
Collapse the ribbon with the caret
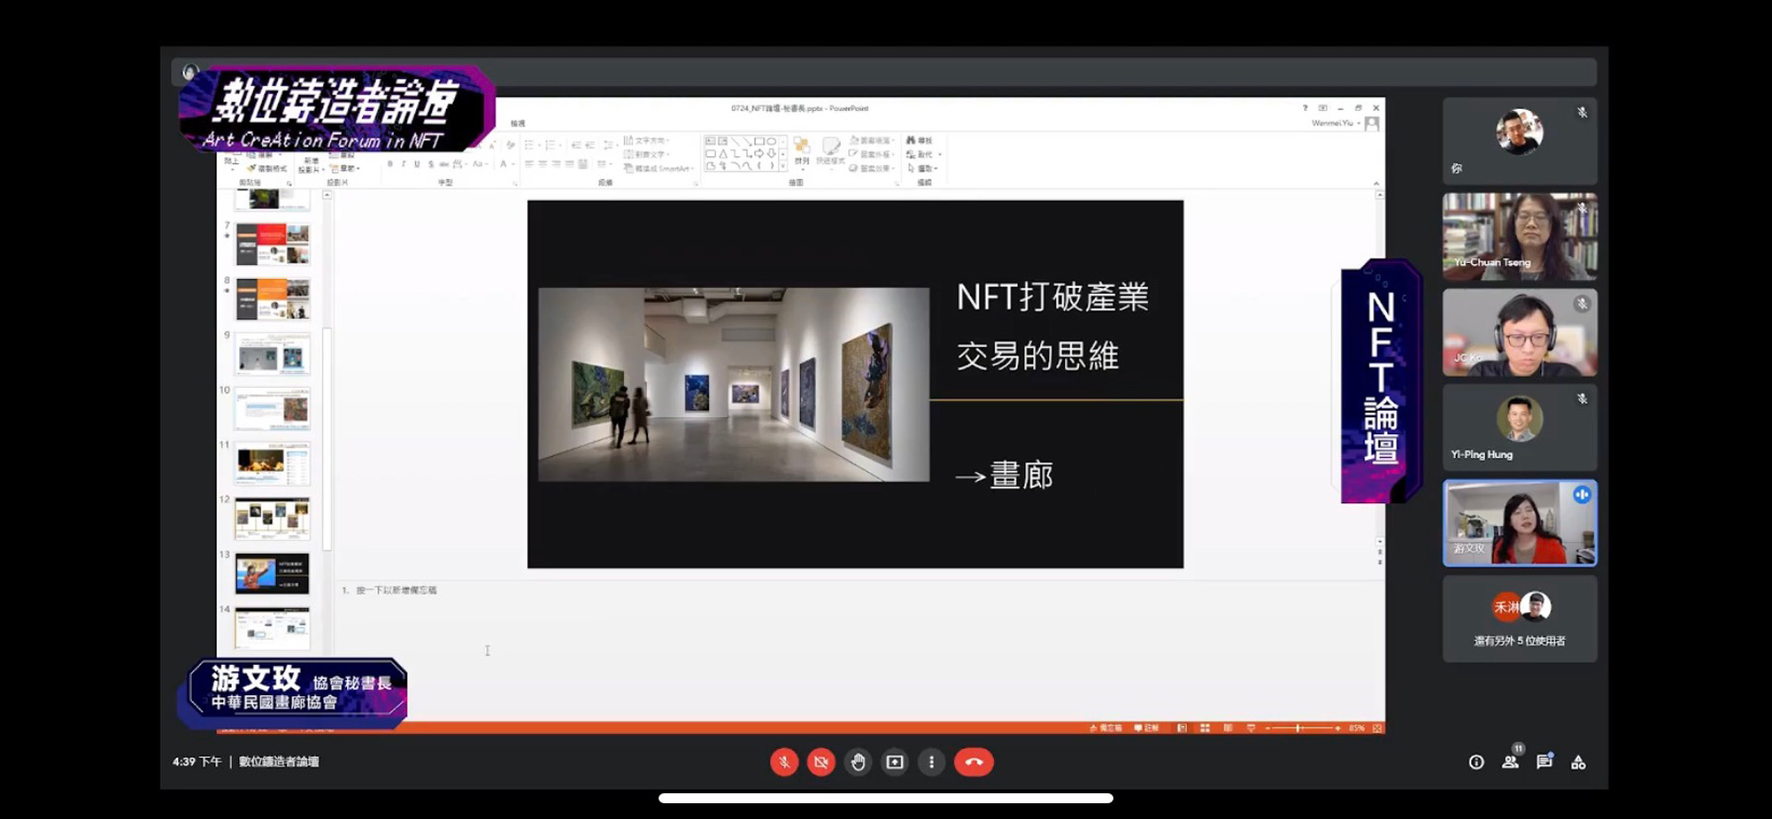1376,183
